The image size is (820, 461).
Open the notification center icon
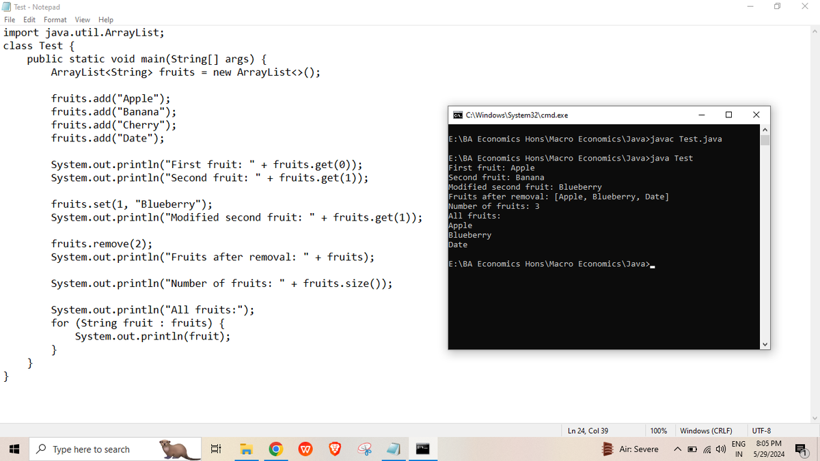pos(802,449)
